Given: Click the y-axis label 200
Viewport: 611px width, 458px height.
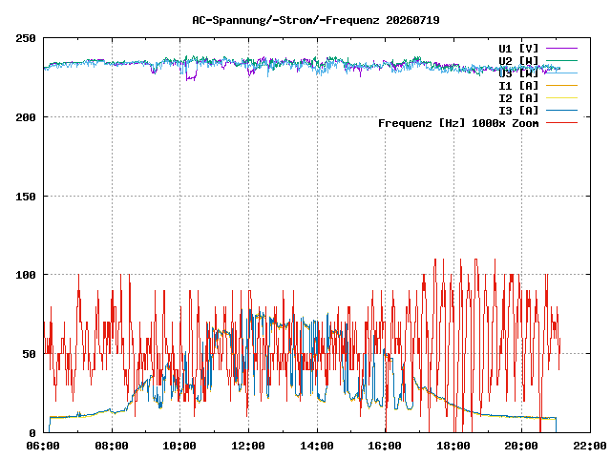Looking at the screenshot, I should click(26, 117).
